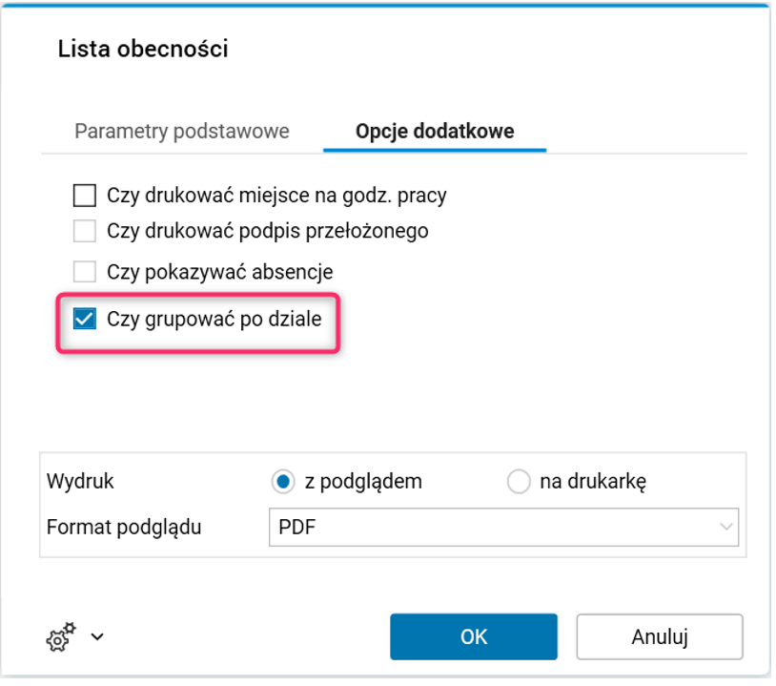776x686 pixels.
Task: Click the 'Lista obecności' dialog title
Action: tap(143, 49)
